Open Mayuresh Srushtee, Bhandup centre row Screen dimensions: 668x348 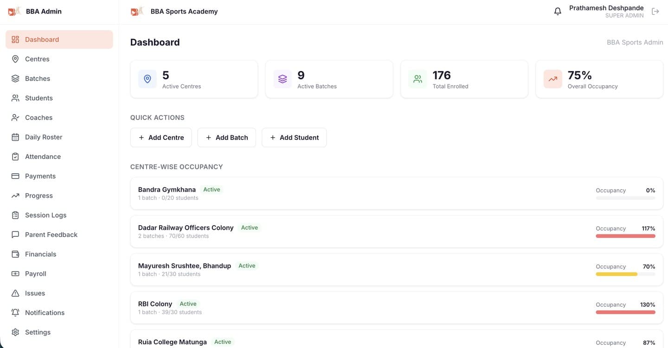(x=397, y=269)
